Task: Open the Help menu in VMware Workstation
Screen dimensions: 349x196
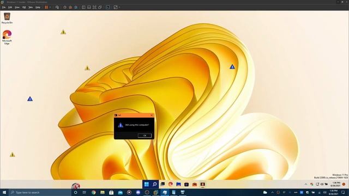Action: (x=38, y=7)
